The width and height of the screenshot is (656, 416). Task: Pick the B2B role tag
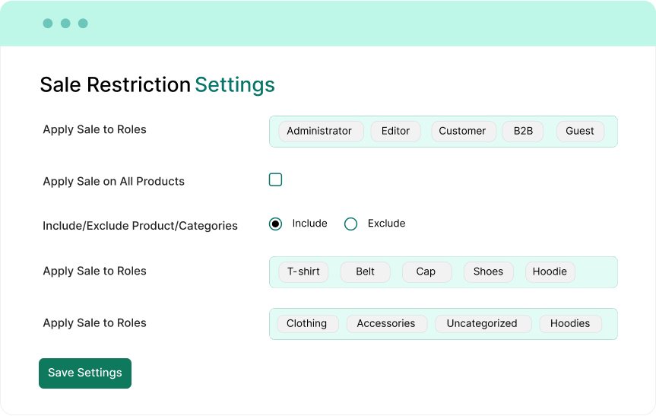[x=523, y=131]
